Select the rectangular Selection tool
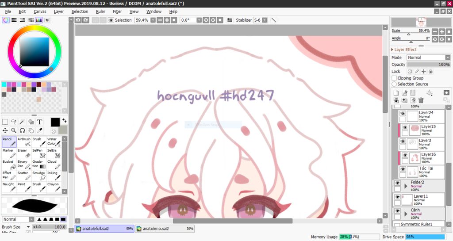Viewport: 453px width, 241px height. 5,122
